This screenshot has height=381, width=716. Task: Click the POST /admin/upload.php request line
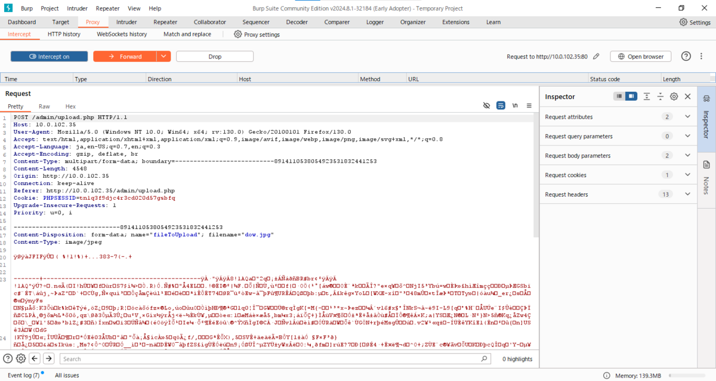[x=70, y=117]
